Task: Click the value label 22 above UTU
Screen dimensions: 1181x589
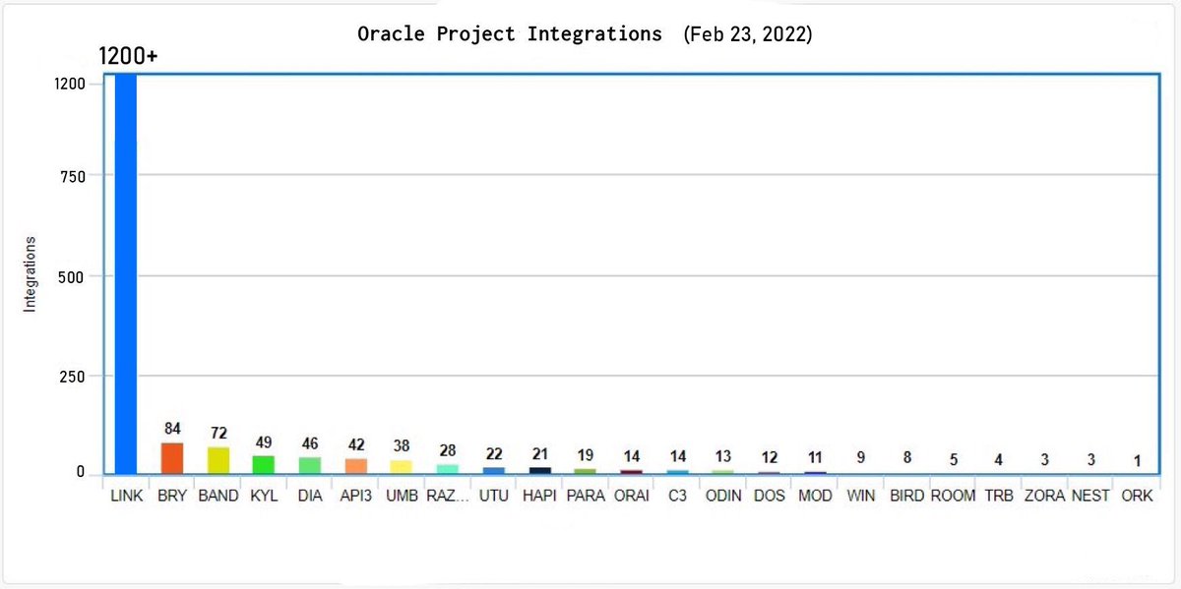Action: [x=494, y=453]
